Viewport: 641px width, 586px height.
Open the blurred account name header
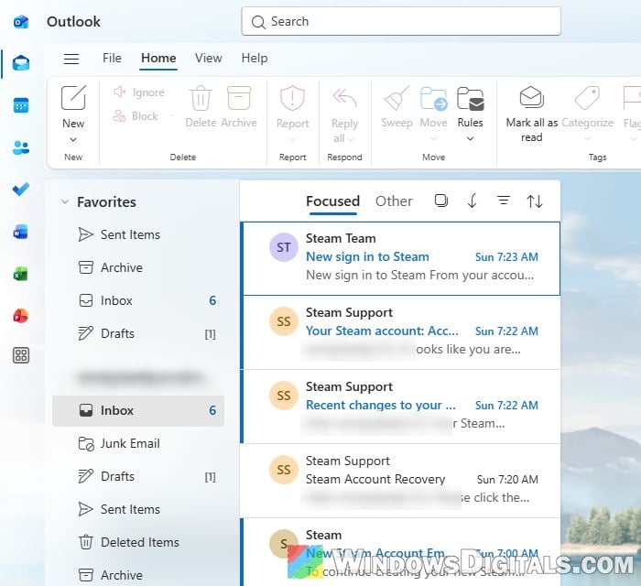point(140,376)
